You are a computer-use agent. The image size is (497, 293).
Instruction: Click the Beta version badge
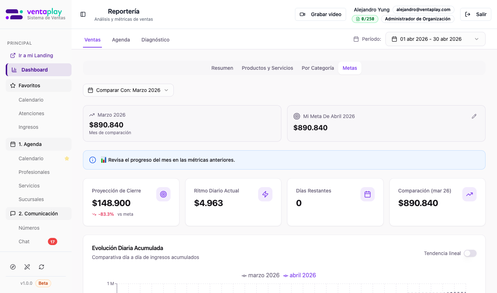coord(43,283)
